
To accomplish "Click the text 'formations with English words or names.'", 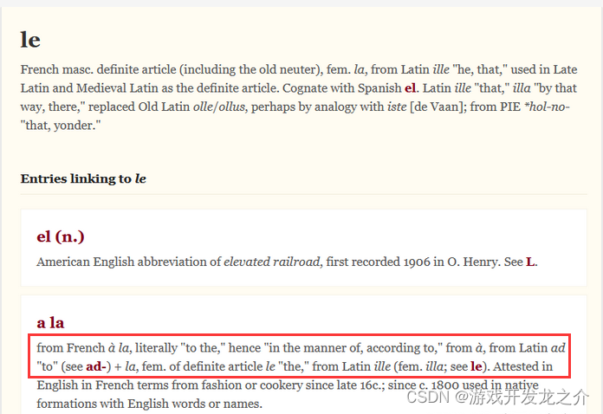I will [x=150, y=404].
